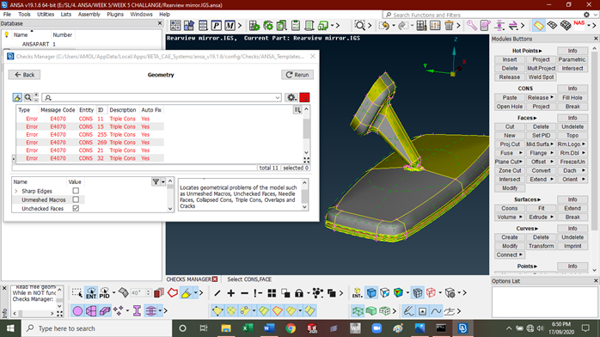The image size is (600, 337).
Task: Click the green gear checks toolbar icon
Action: [268, 26]
